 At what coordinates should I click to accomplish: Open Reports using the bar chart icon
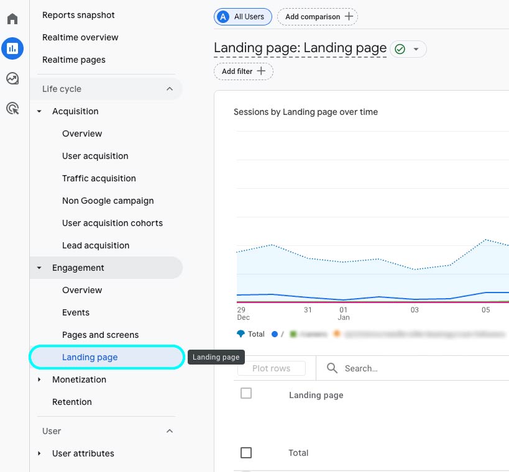coord(12,48)
